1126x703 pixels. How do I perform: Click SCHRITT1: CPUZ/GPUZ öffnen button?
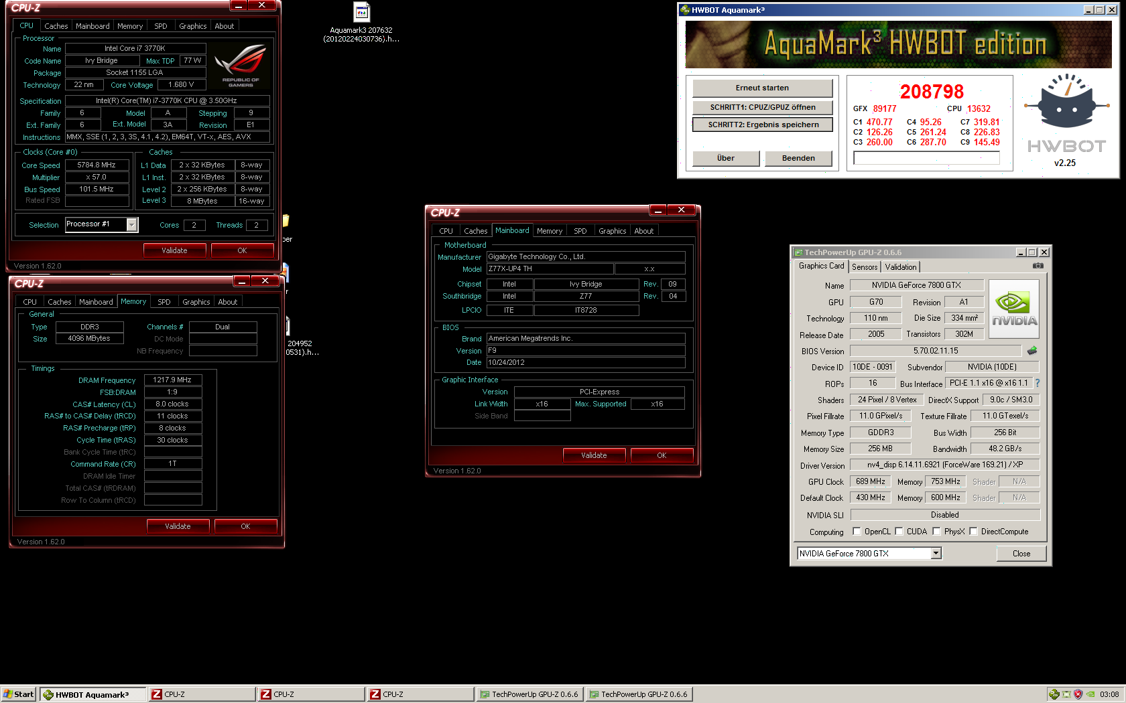762,107
